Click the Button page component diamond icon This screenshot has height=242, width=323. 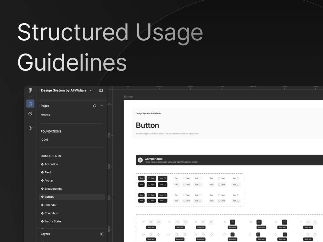tap(42, 197)
